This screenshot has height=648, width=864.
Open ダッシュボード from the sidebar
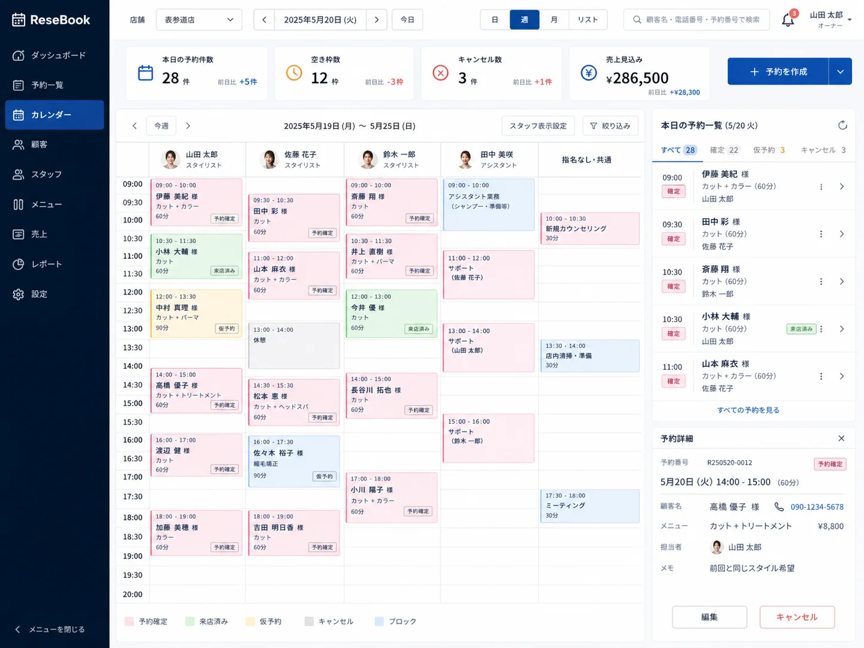(x=54, y=55)
